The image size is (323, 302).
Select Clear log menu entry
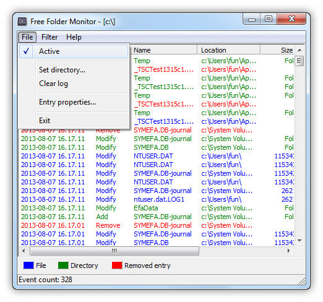[74, 84]
